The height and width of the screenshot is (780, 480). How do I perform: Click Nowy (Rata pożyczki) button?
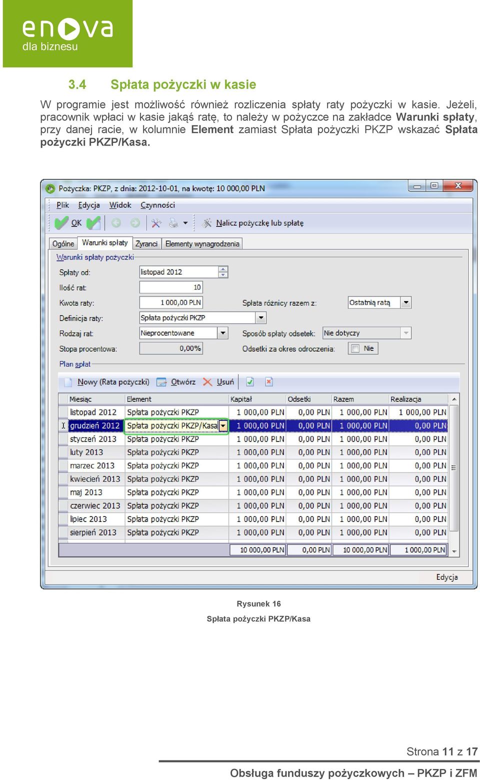point(106,382)
